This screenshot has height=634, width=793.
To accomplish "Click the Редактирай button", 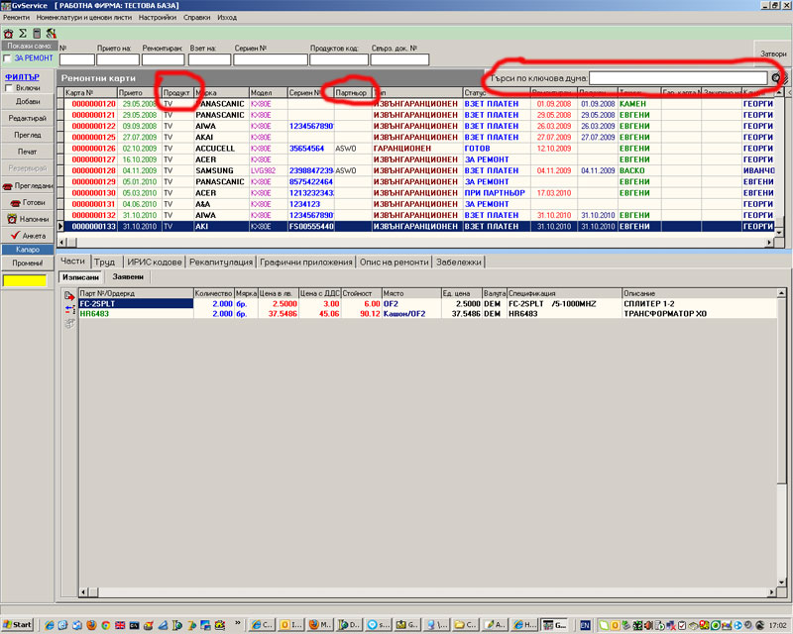I will coord(28,118).
